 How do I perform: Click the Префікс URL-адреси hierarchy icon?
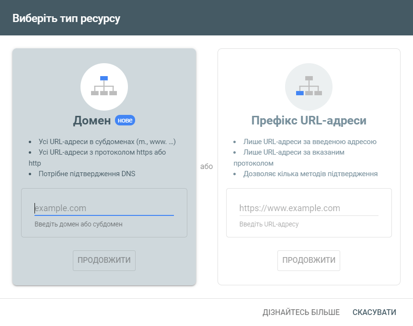[x=309, y=87]
